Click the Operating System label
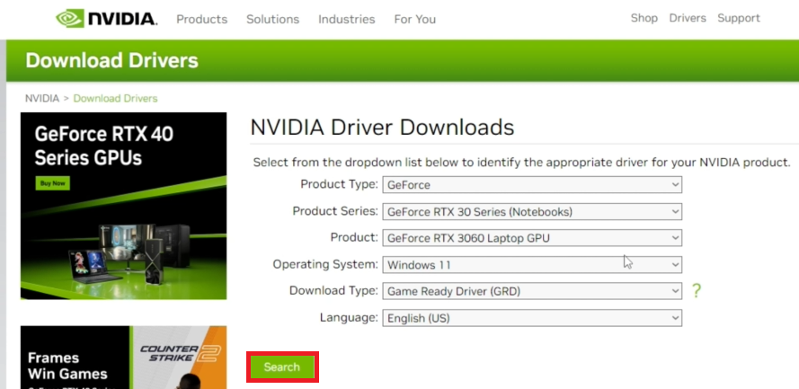 (325, 264)
